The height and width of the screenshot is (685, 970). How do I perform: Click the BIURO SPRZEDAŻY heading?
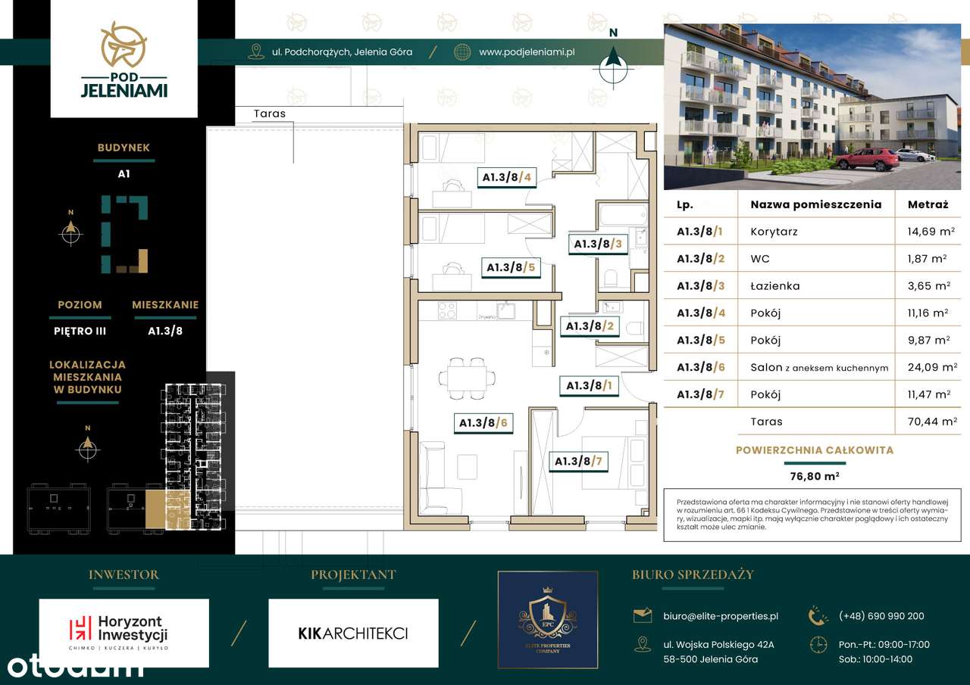[693, 574]
